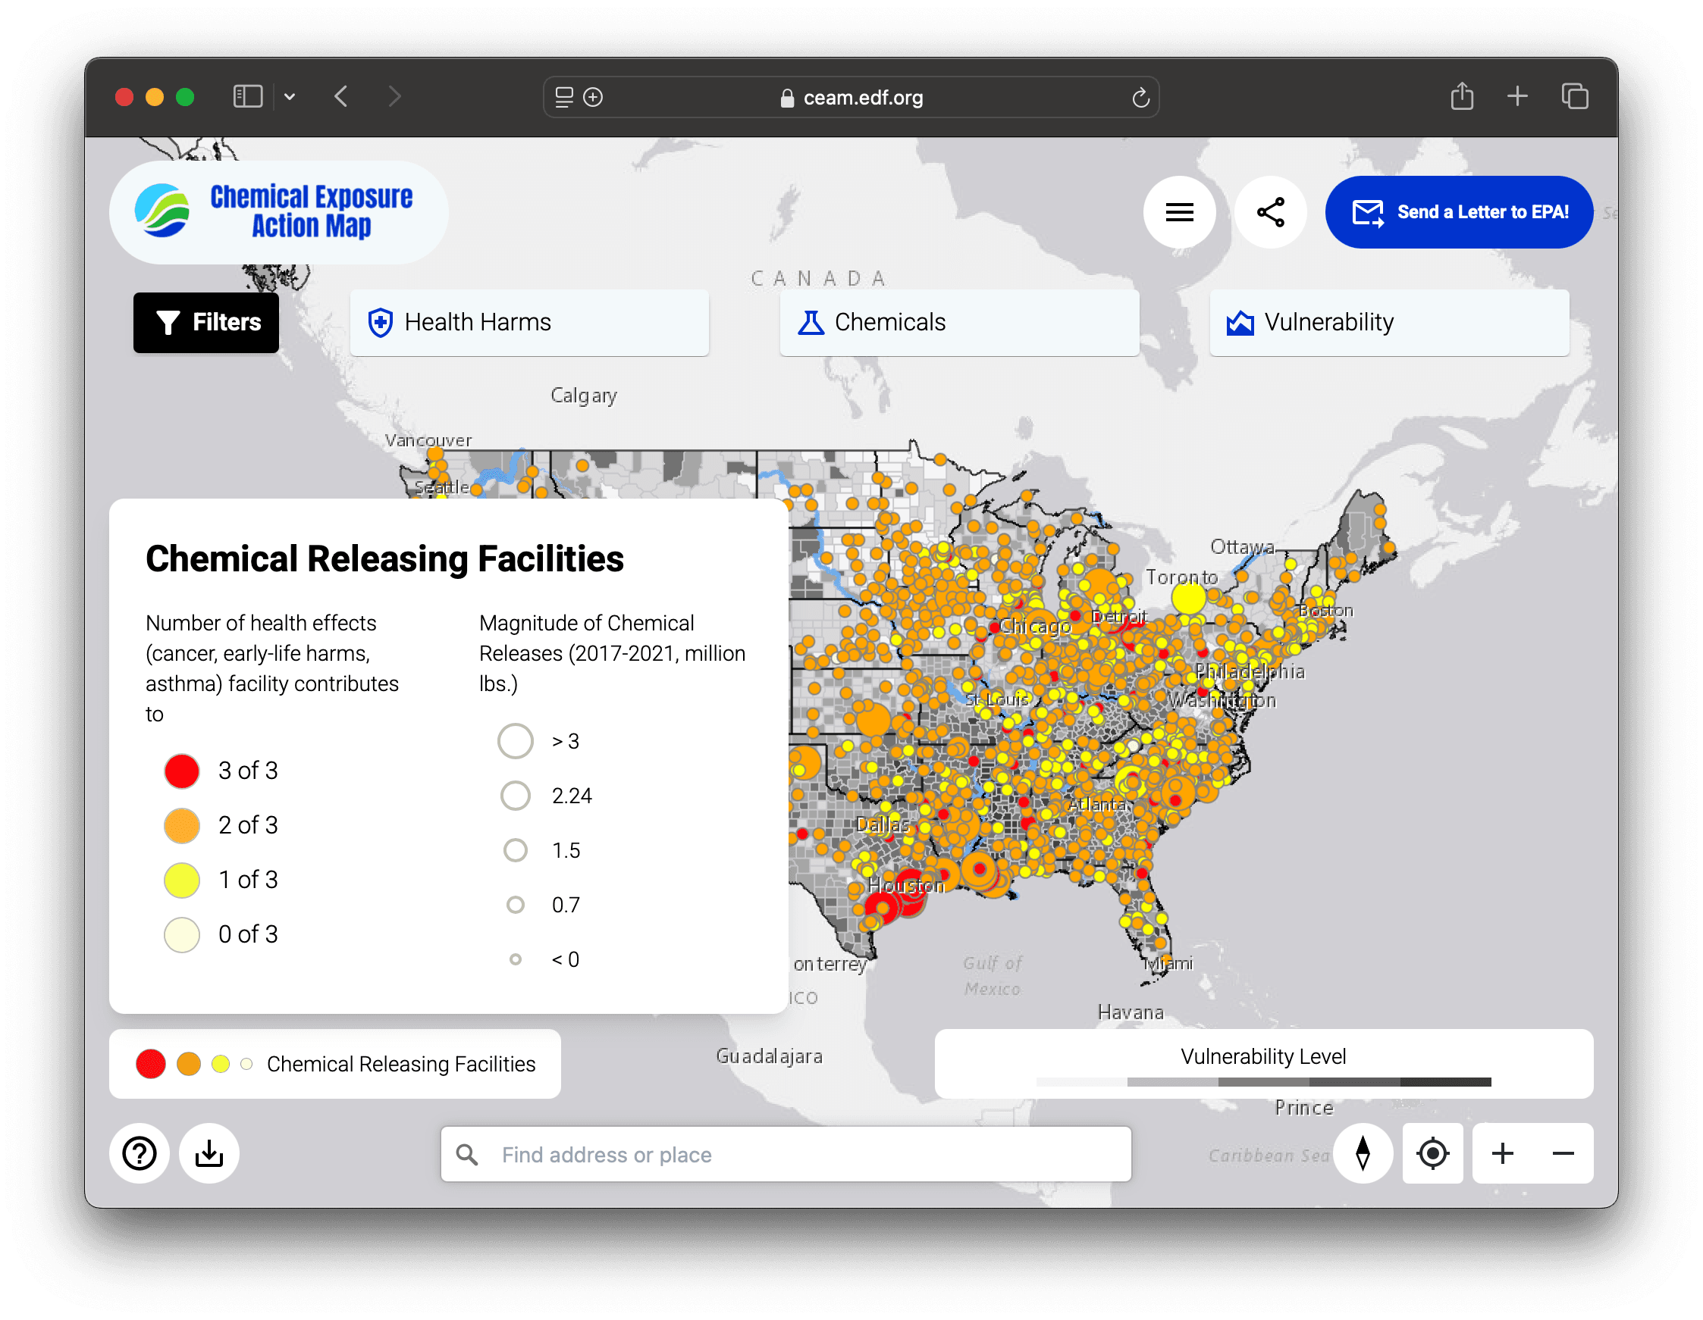The image size is (1703, 1320).
Task: Click the red dot in the legend bar
Action: pyautogui.click(x=150, y=1064)
